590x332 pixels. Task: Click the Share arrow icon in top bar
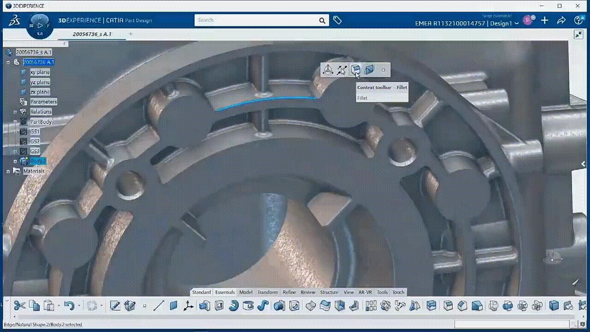561,20
